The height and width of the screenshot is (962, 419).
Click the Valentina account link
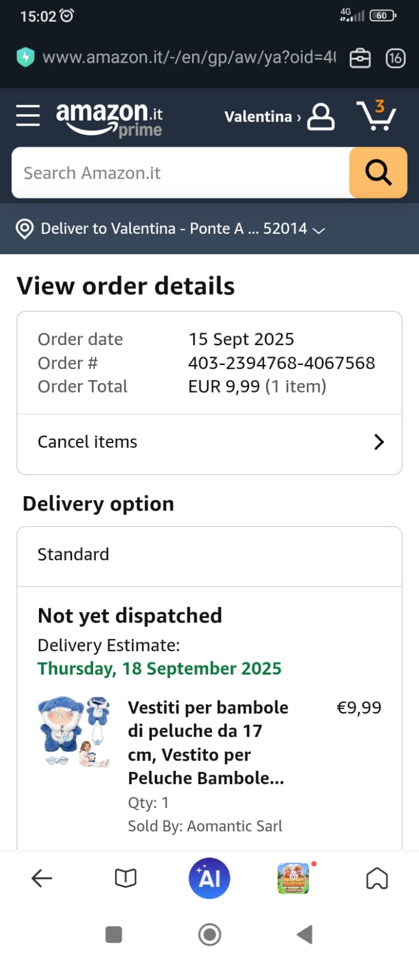tap(262, 117)
